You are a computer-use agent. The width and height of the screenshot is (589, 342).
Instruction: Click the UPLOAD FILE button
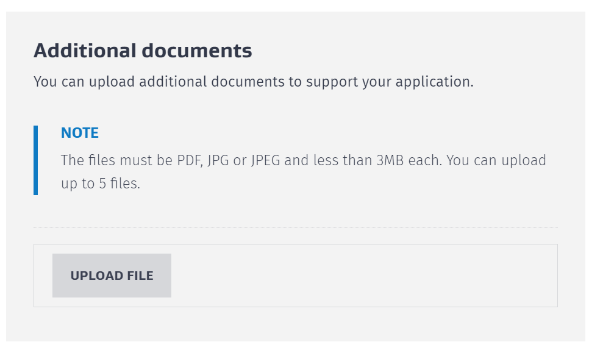pyautogui.click(x=112, y=276)
